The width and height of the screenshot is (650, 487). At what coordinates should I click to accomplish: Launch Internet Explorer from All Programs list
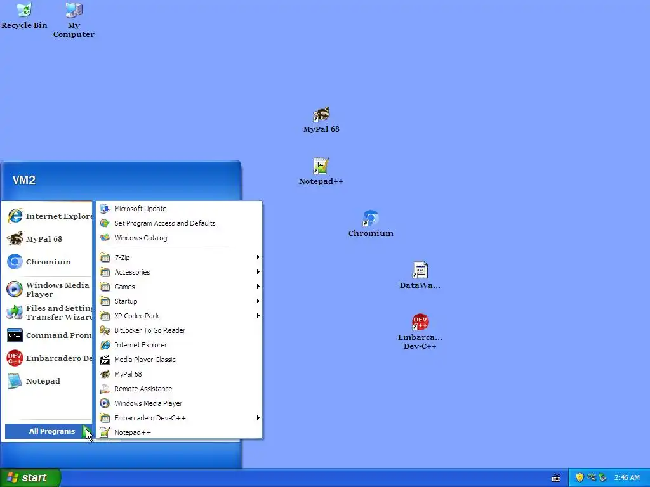click(180, 345)
